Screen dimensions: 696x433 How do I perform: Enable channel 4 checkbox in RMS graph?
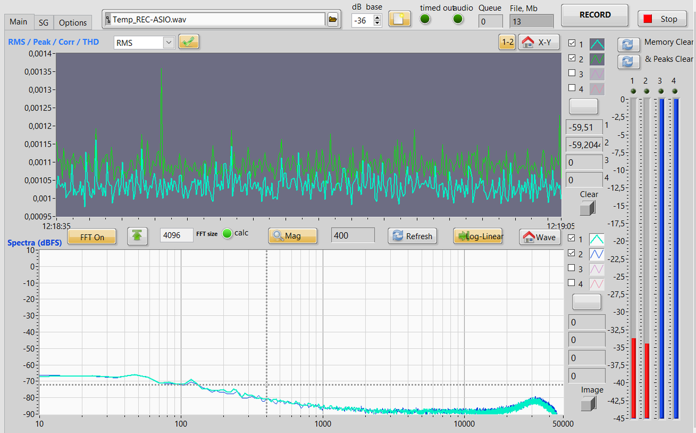click(572, 88)
